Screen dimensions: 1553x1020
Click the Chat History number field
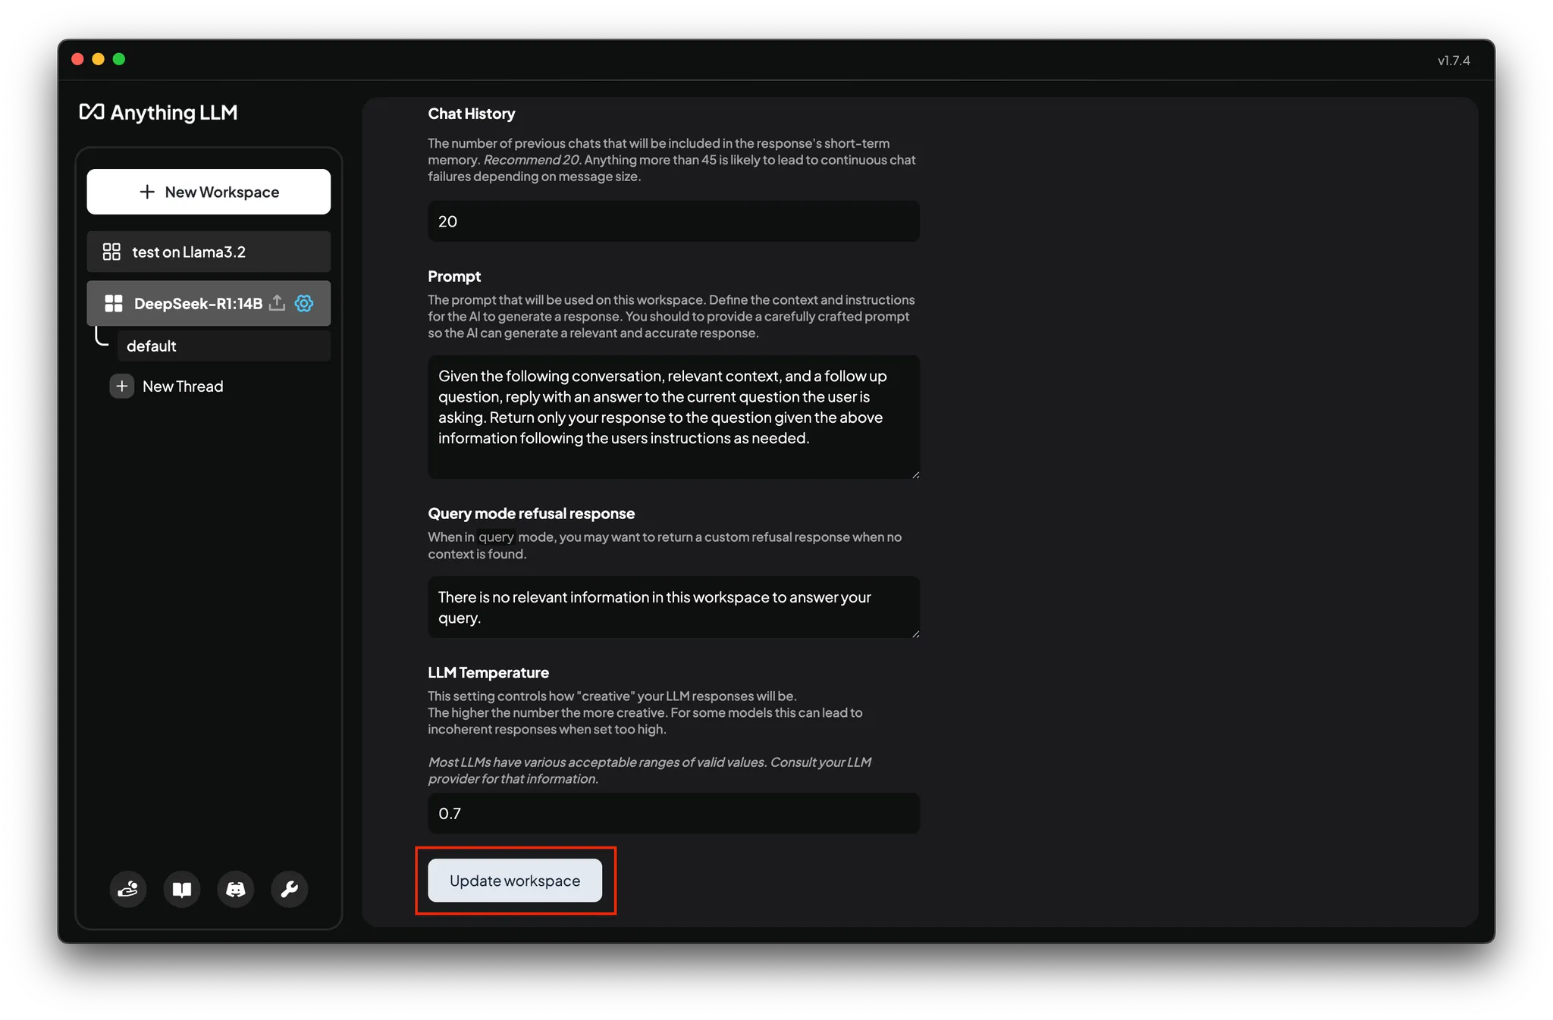(673, 221)
